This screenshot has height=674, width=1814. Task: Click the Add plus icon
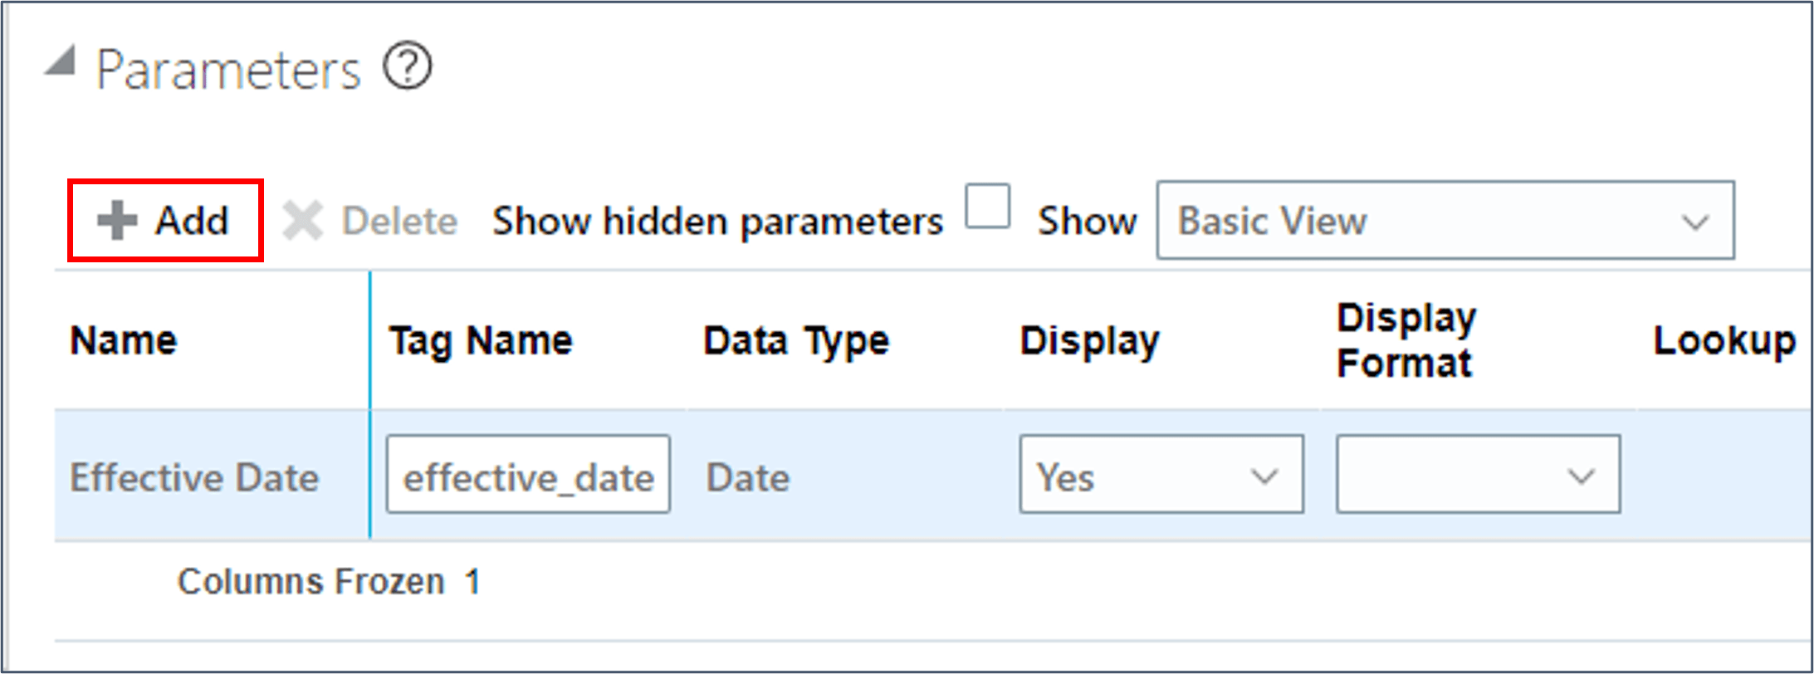115,219
